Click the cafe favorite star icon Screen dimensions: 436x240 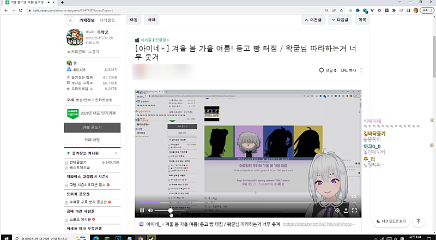[x=70, y=20]
